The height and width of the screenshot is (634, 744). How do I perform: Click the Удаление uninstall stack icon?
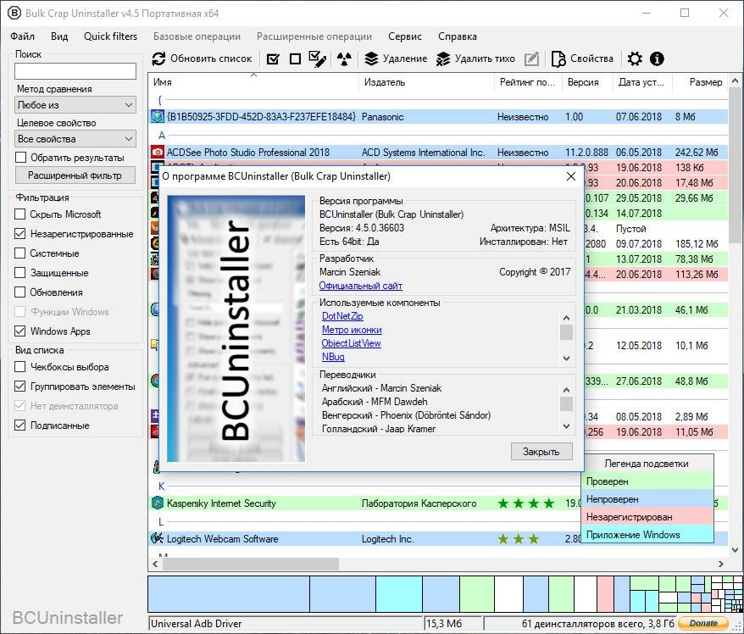371,58
